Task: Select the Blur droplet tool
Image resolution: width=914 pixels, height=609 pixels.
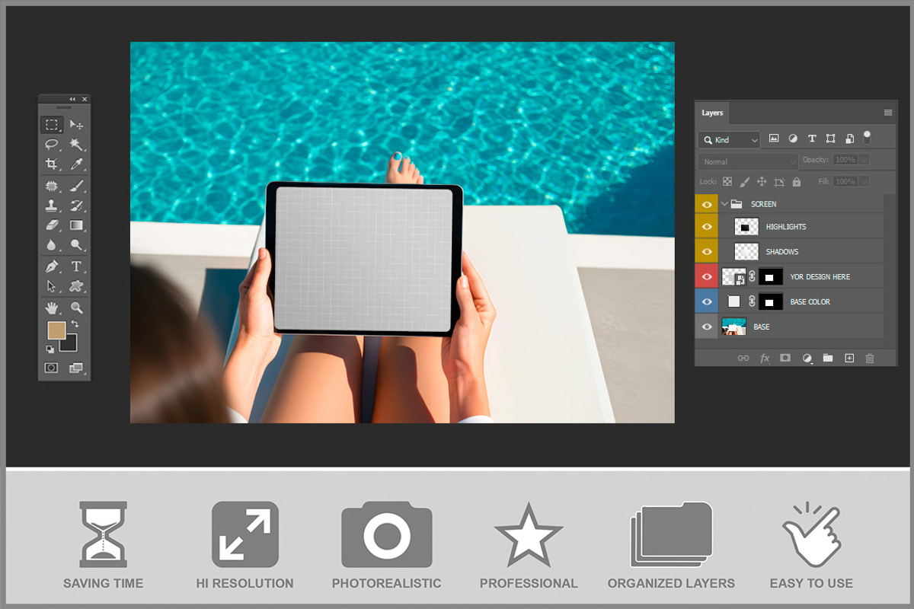Action: 52,245
